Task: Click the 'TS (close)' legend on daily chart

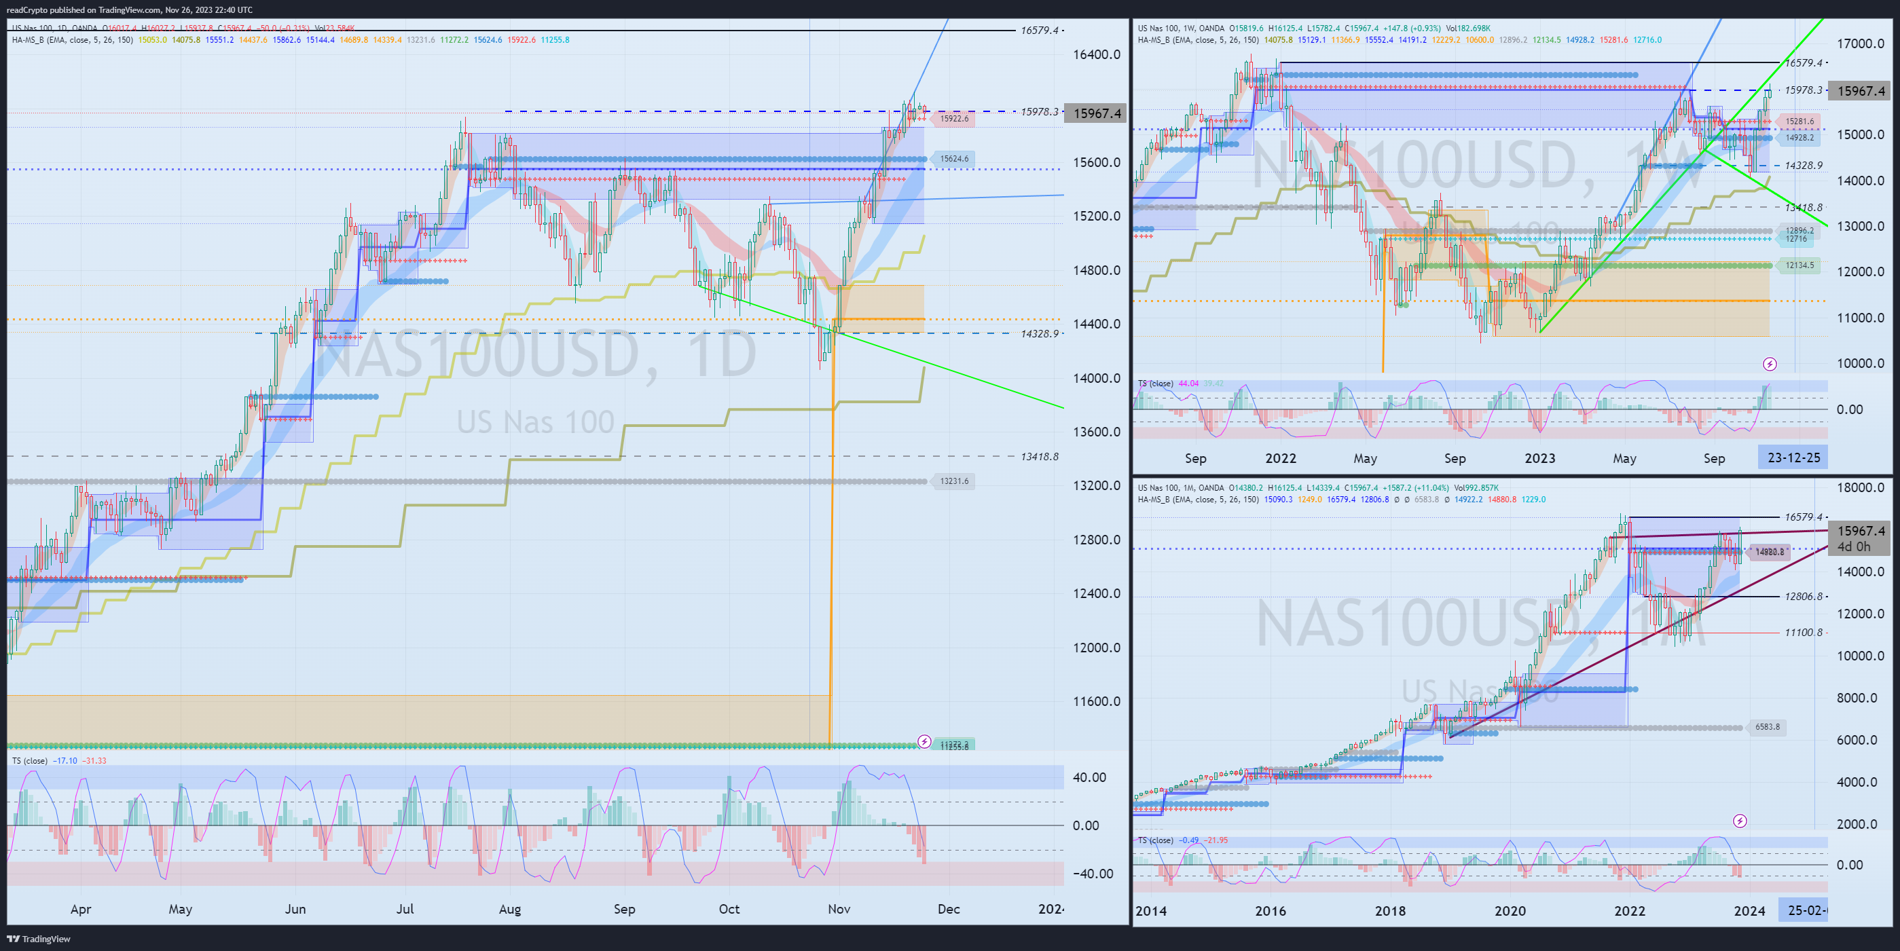Action: pyautogui.click(x=29, y=760)
